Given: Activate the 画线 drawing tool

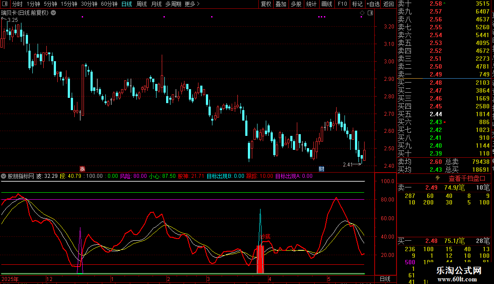Looking at the screenshot, I should [x=327, y=4].
